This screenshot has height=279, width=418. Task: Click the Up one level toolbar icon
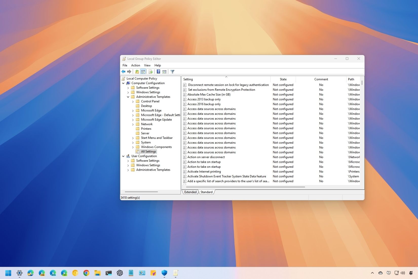tap(137, 71)
